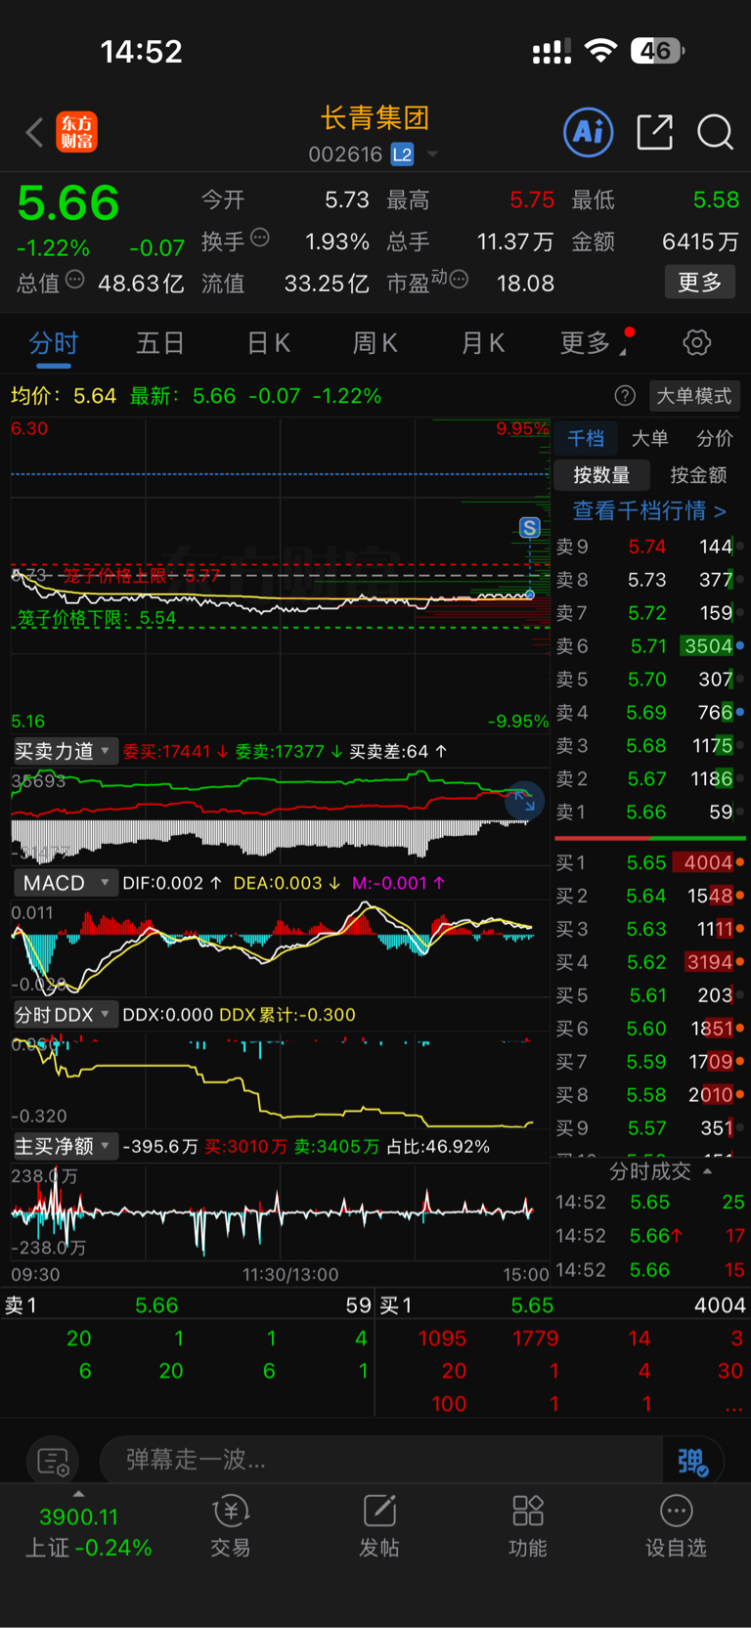The width and height of the screenshot is (751, 1628).
Task: Open the 更多 chart period dropdown
Action: [x=593, y=343]
